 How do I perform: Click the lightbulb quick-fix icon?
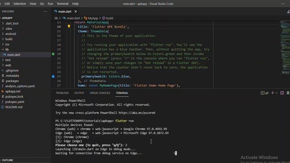[x=69, y=26]
